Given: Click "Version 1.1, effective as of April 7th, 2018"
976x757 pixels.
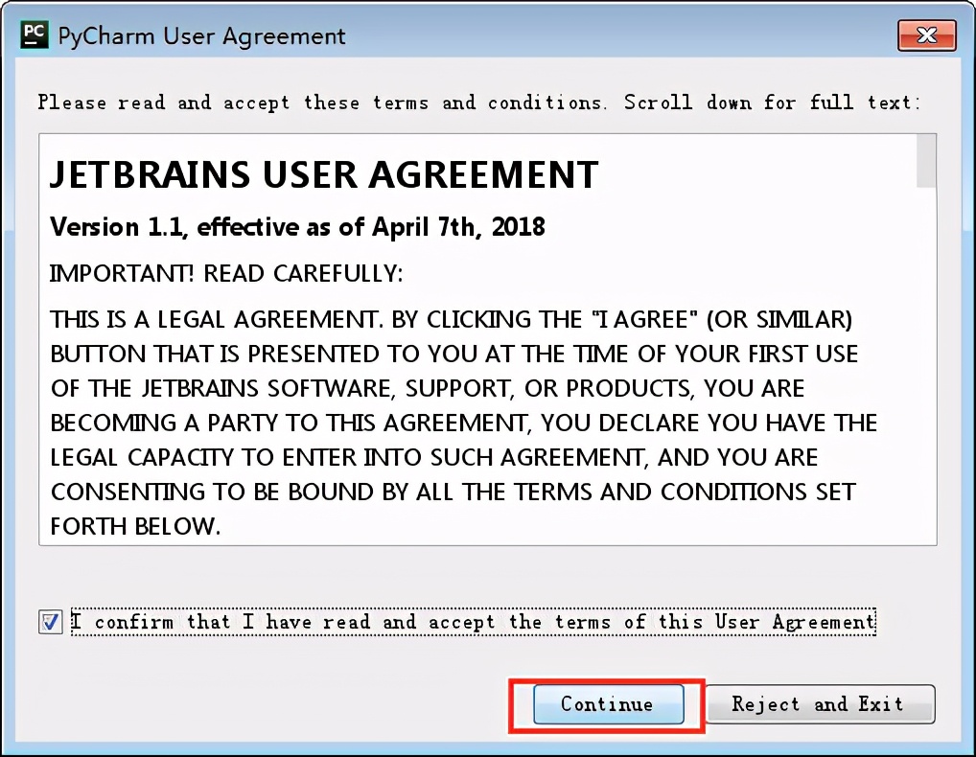Looking at the screenshot, I should [x=297, y=227].
